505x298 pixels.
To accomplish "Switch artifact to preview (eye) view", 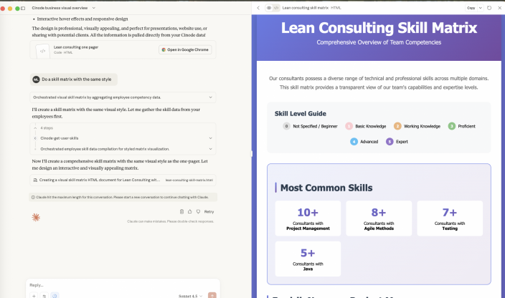I will pos(268,7).
